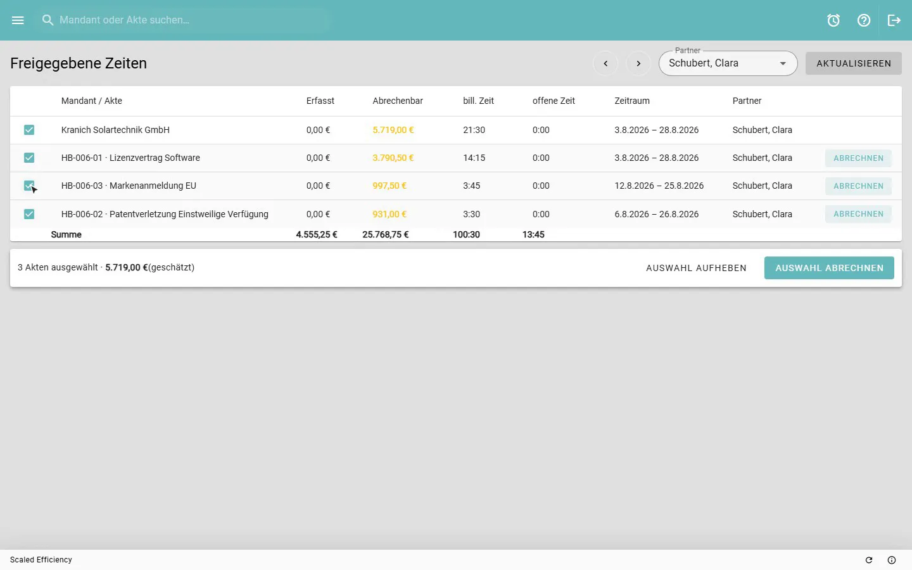Open the timer alarm clock icon
The width and height of the screenshot is (912, 570).
(833, 20)
